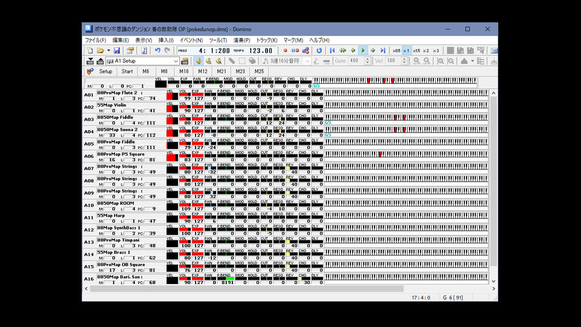Click the vertical scrollbar down arrow

(x=494, y=282)
